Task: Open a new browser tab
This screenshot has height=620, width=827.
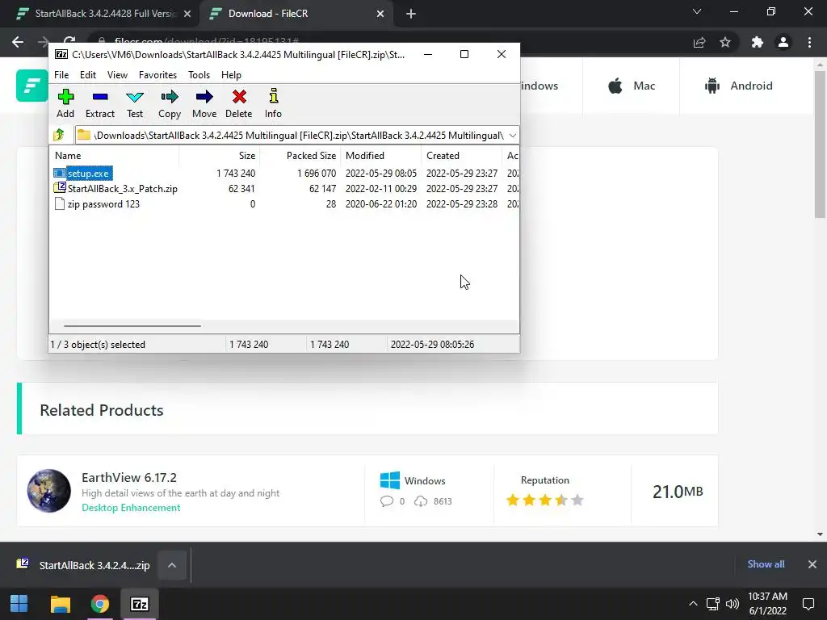Action: (x=411, y=15)
